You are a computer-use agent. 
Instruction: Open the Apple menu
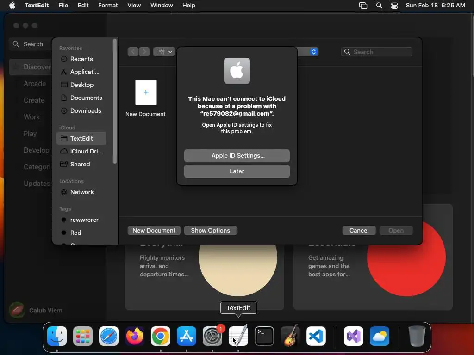point(12,6)
